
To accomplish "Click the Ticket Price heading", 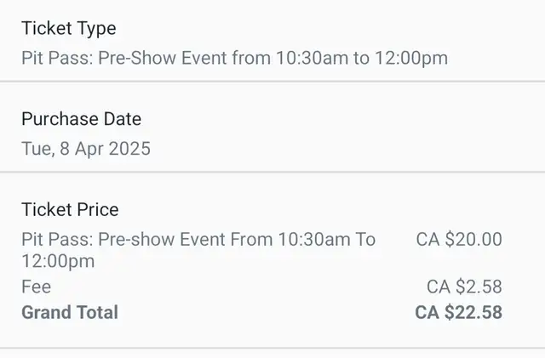I will pyautogui.click(x=70, y=210).
